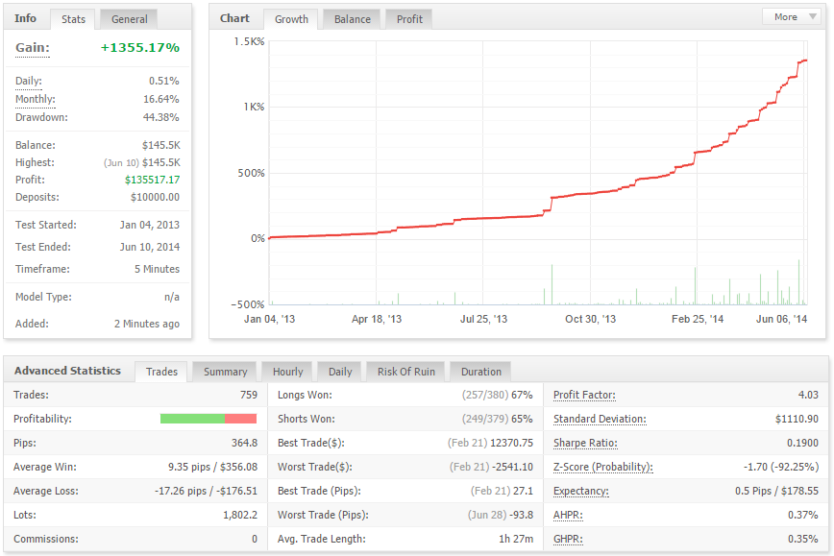Open the Hourly statistics tab
Image resolution: width=834 pixels, height=556 pixels.
point(287,372)
